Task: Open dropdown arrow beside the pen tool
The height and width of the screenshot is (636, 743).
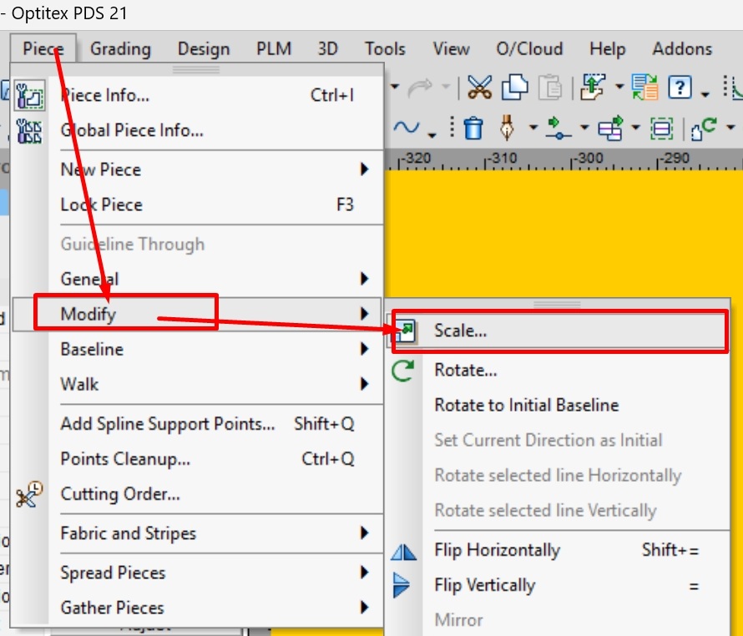Action: click(533, 129)
